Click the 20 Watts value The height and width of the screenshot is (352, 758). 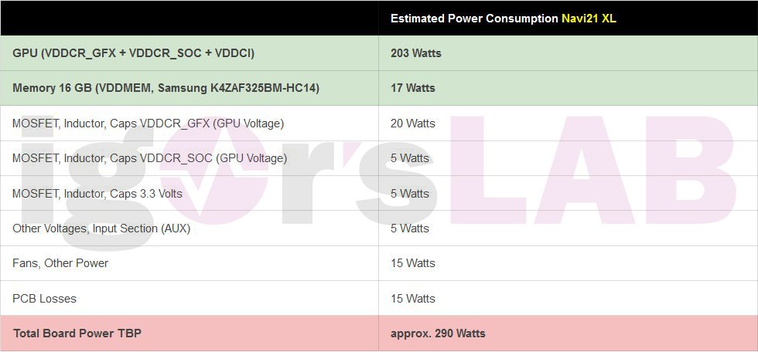[413, 124]
